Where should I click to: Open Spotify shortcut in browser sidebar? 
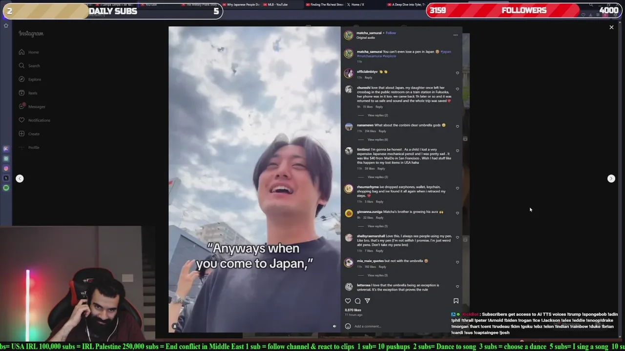[6, 188]
